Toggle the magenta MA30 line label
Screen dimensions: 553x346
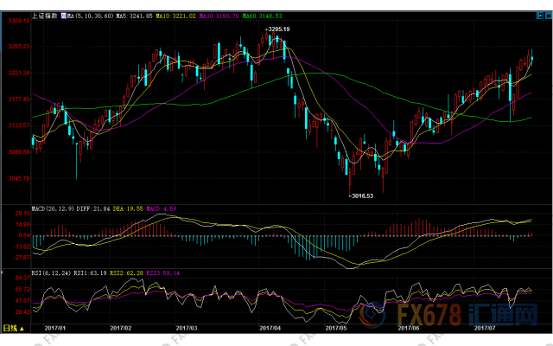pyautogui.click(x=216, y=16)
